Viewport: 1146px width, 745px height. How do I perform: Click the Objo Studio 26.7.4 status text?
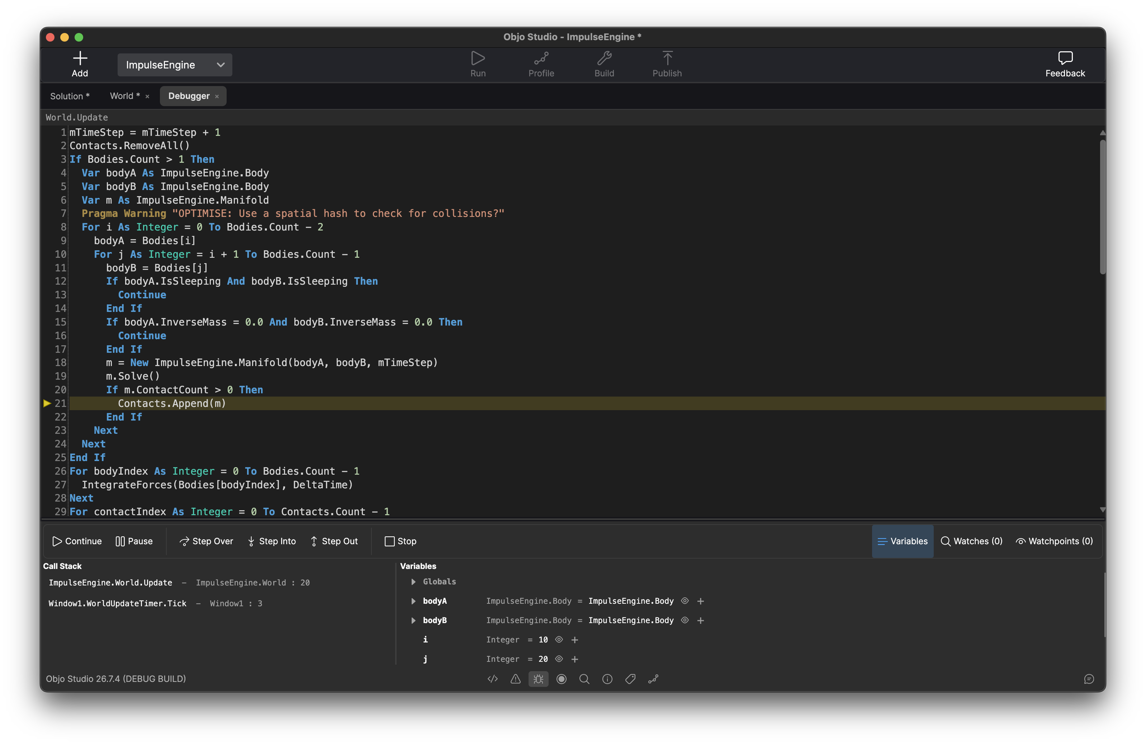tap(115, 679)
